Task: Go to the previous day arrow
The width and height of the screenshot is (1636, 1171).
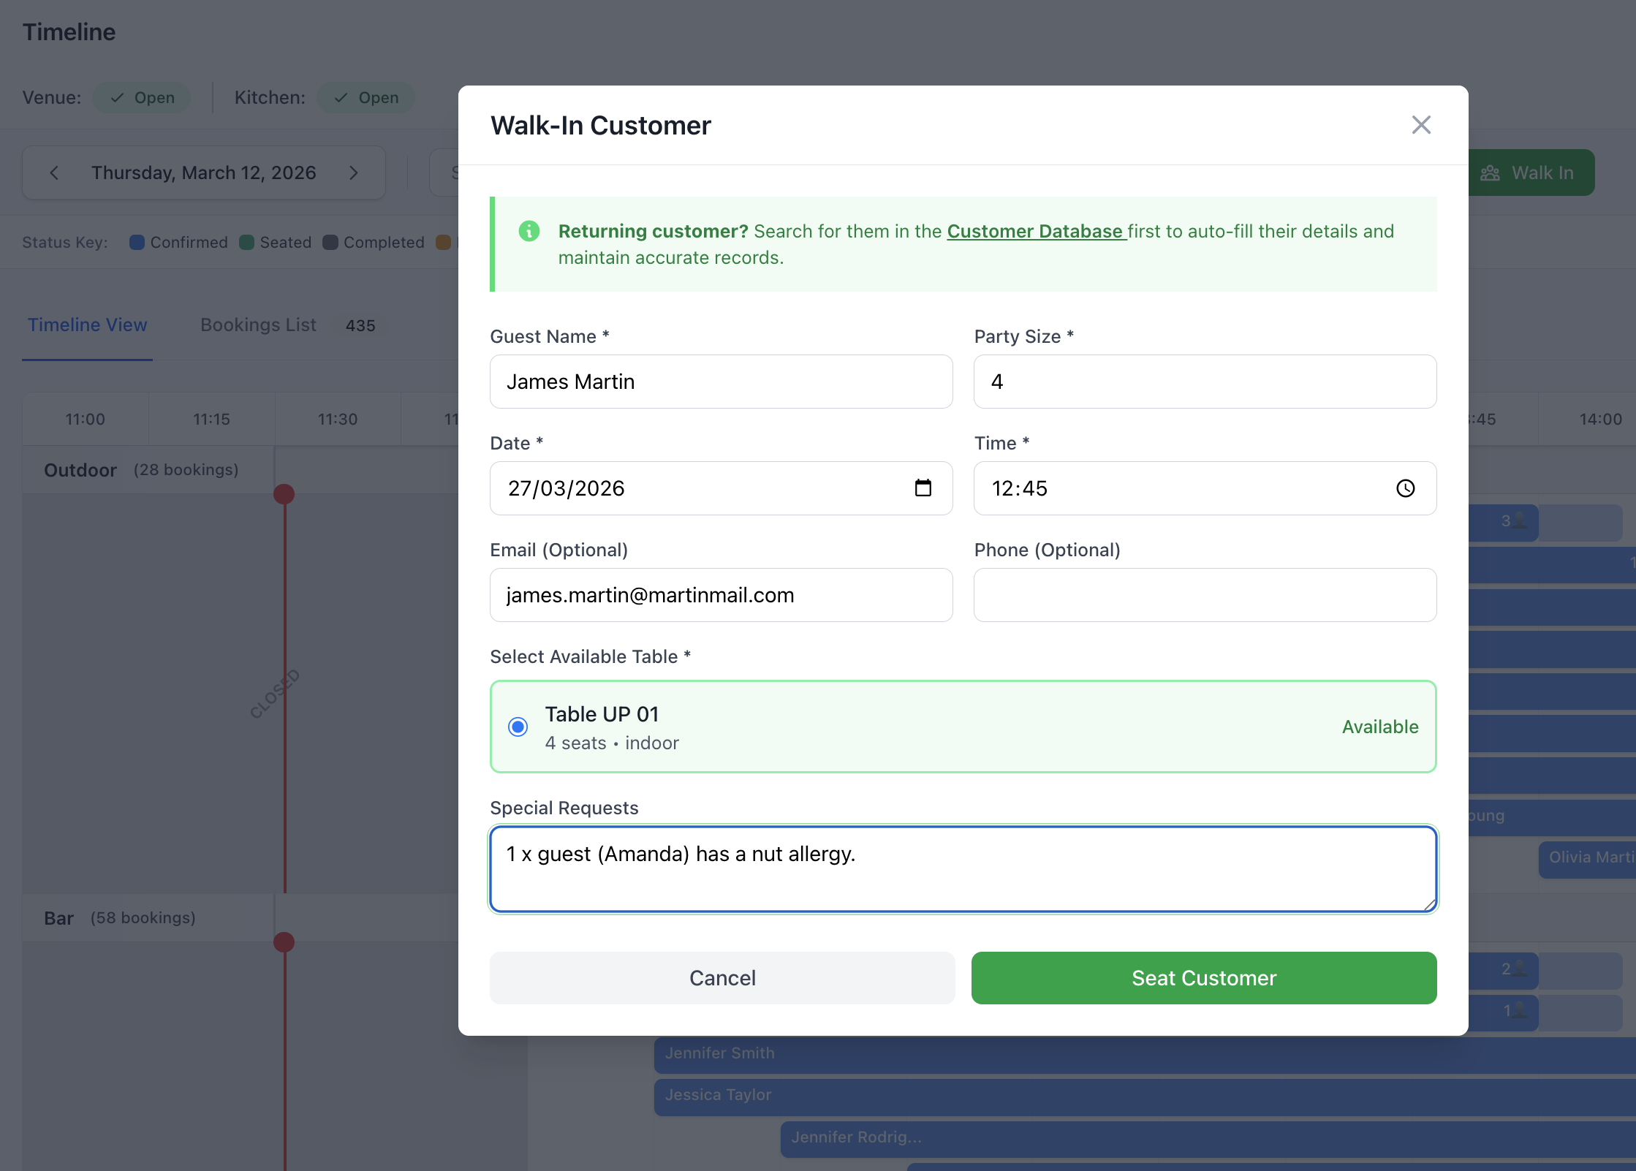Action: click(54, 173)
